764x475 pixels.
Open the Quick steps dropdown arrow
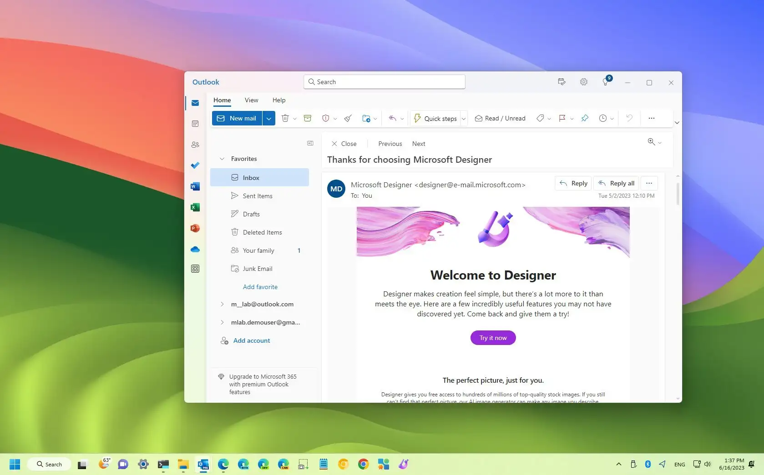tap(464, 119)
